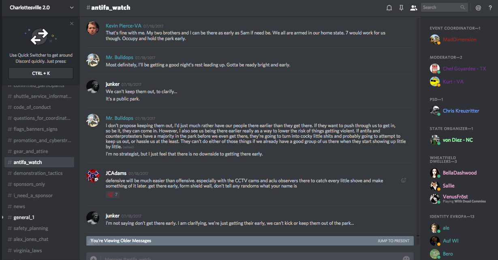This screenshot has width=498, height=260.
Task: Toggle the 7-count reaction on JCAdams's message
Action: (112, 195)
